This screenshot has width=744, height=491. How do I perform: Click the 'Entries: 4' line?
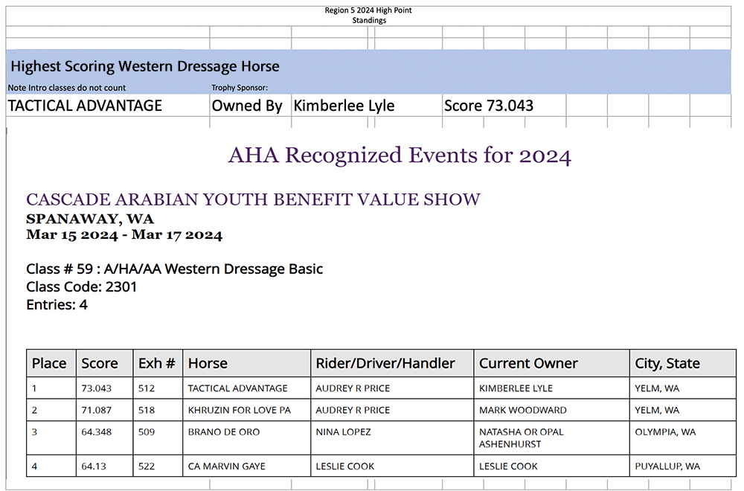(x=57, y=304)
